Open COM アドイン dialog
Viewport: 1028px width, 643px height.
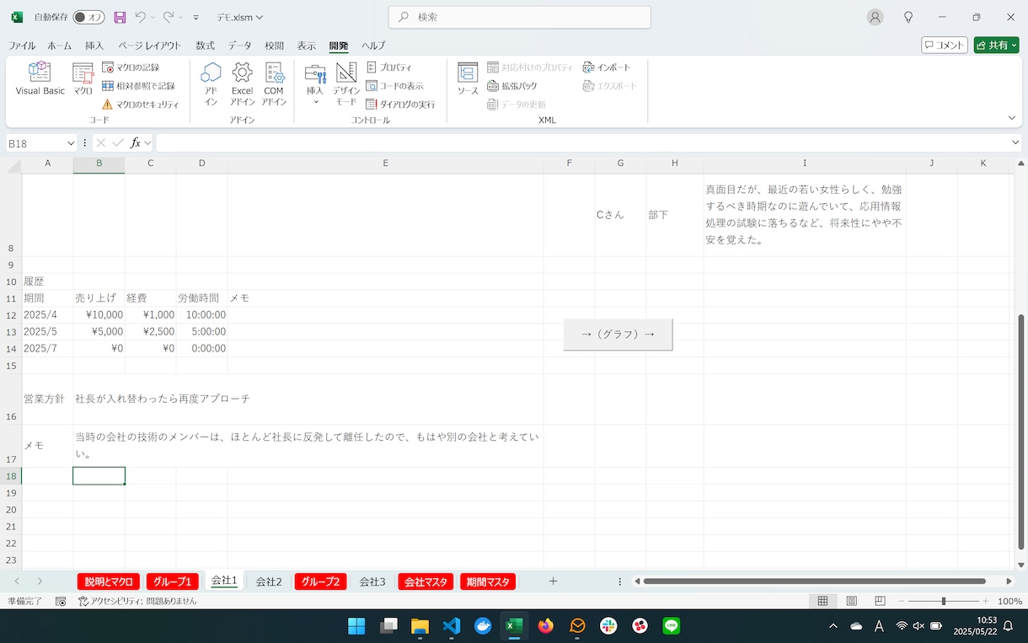(274, 84)
